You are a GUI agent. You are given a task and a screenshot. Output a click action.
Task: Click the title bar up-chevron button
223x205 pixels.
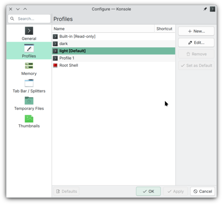pyautogui.click(x=25, y=9)
